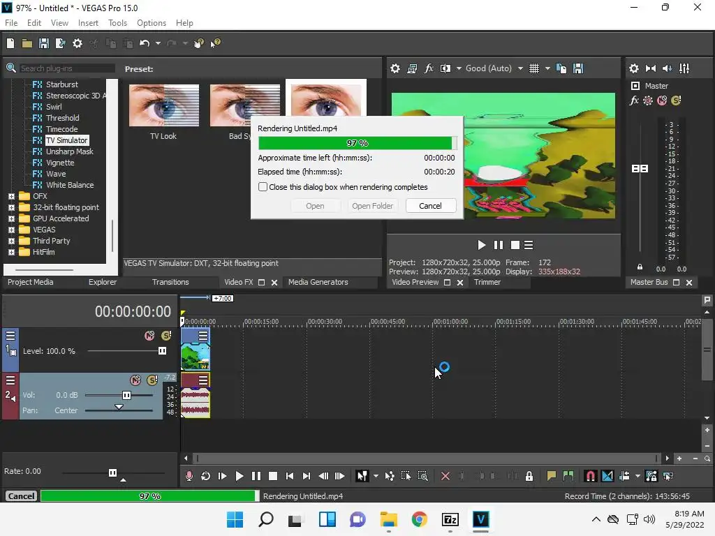Pause the Video Preview window
This screenshot has height=536, width=715.
click(499, 245)
